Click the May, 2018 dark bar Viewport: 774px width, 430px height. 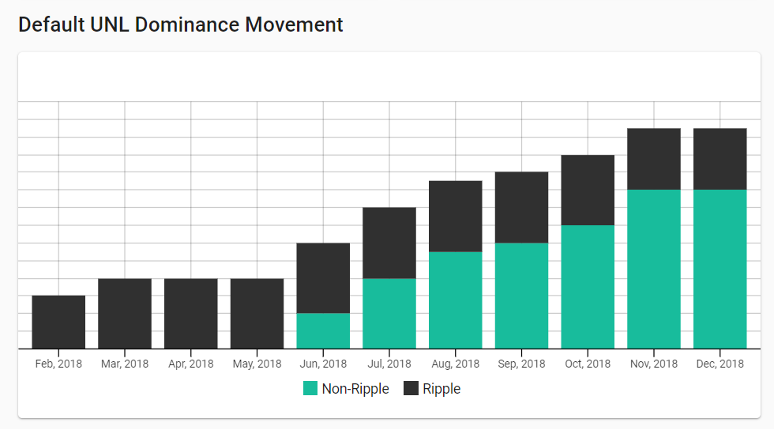(x=257, y=313)
